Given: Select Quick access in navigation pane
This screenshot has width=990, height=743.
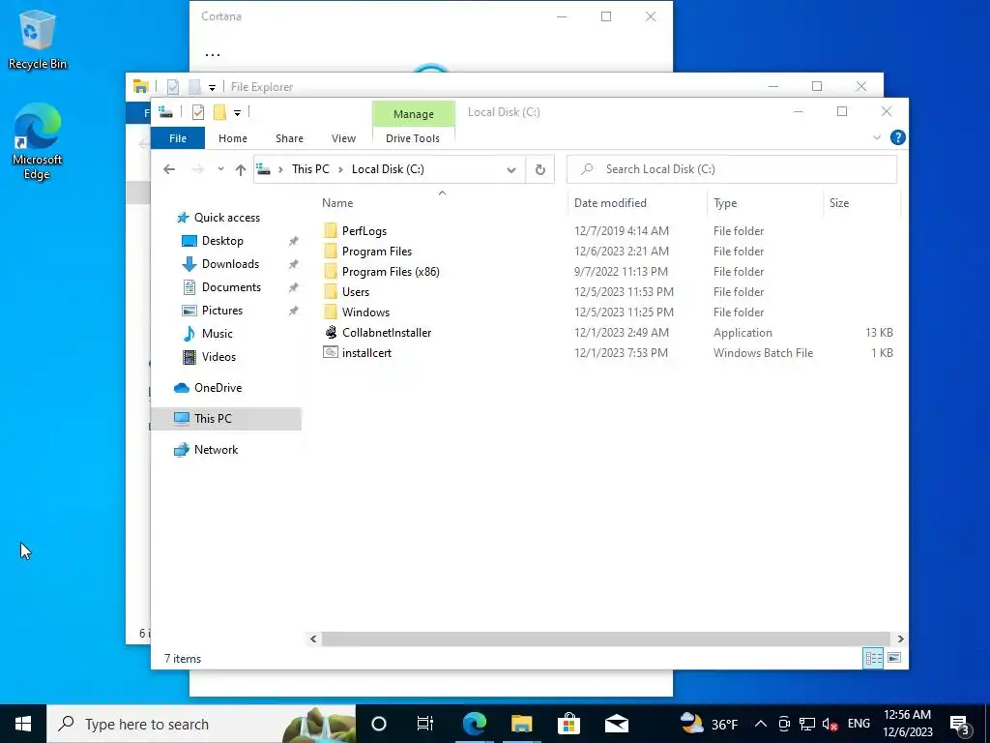Looking at the screenshot, I should (x=226, y=218).
